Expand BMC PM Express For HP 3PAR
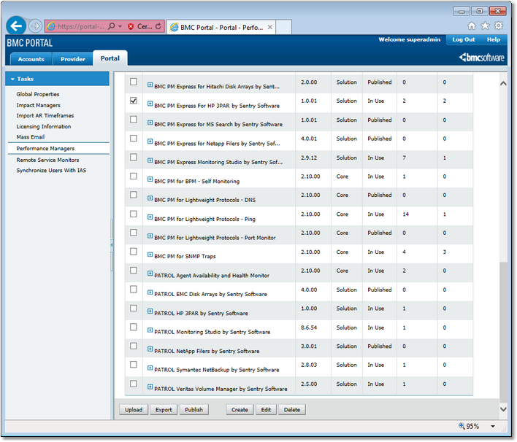 pos(150,104)
